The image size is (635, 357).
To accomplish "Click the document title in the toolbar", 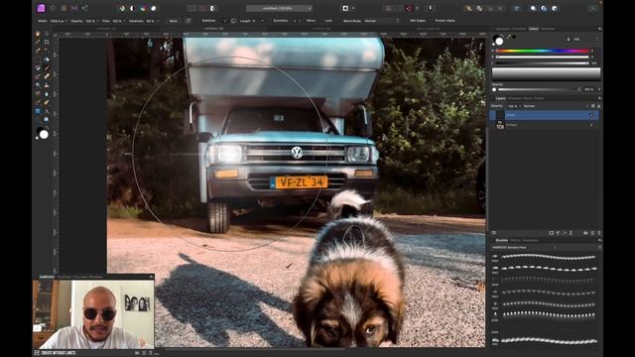I will tap(279, 8).
